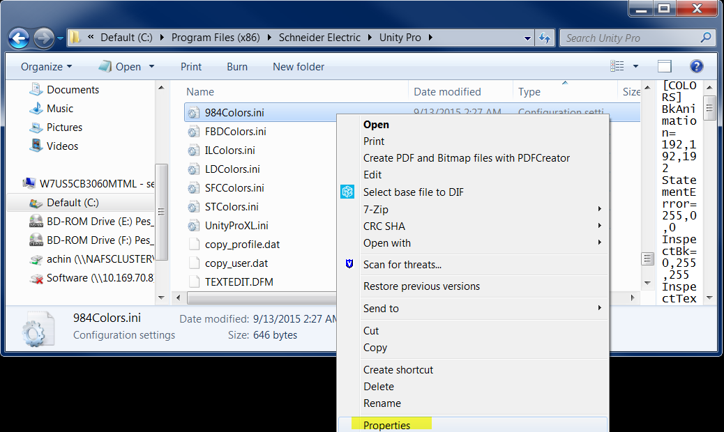This screenshot has height=432, width=724.
Task: Sort by the Type column header
Action: point(565,92)
